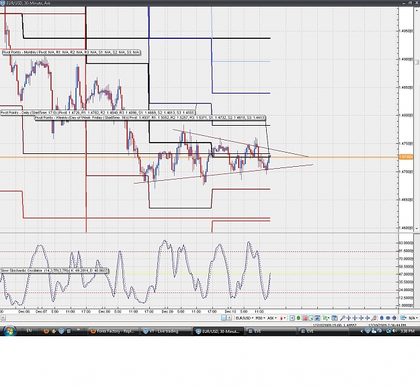Click the EUR/USD window title bar icon
420x390 pixels.
[x=2, y=3]
